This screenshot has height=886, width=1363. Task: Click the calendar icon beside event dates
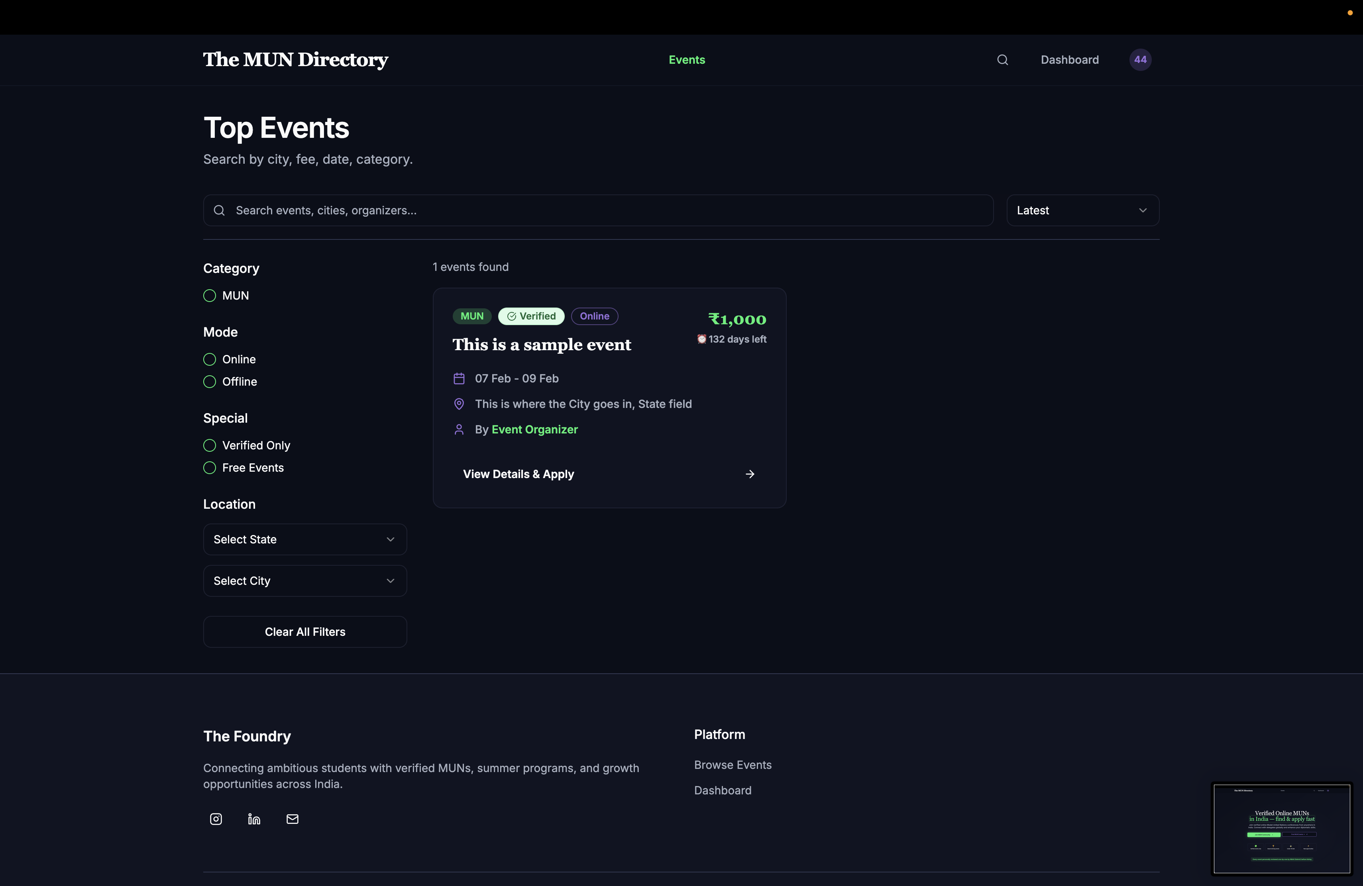pos(459,378)
